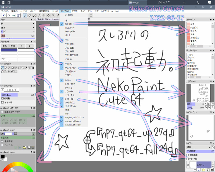Select the ペン entry in ブラシセット list
This screenshot has width=215, height=172.
click(x=9, y=59)
